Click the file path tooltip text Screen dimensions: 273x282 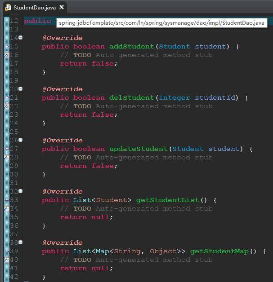[x=162, y=23]
